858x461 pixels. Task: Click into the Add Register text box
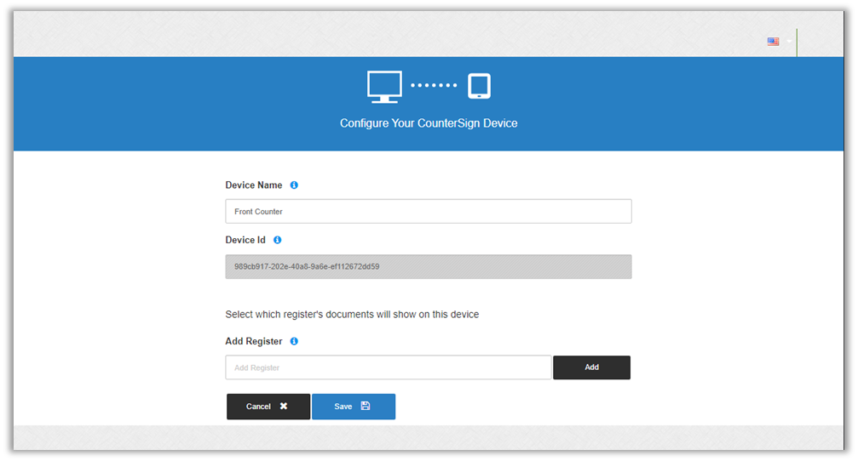pos(388,367)
